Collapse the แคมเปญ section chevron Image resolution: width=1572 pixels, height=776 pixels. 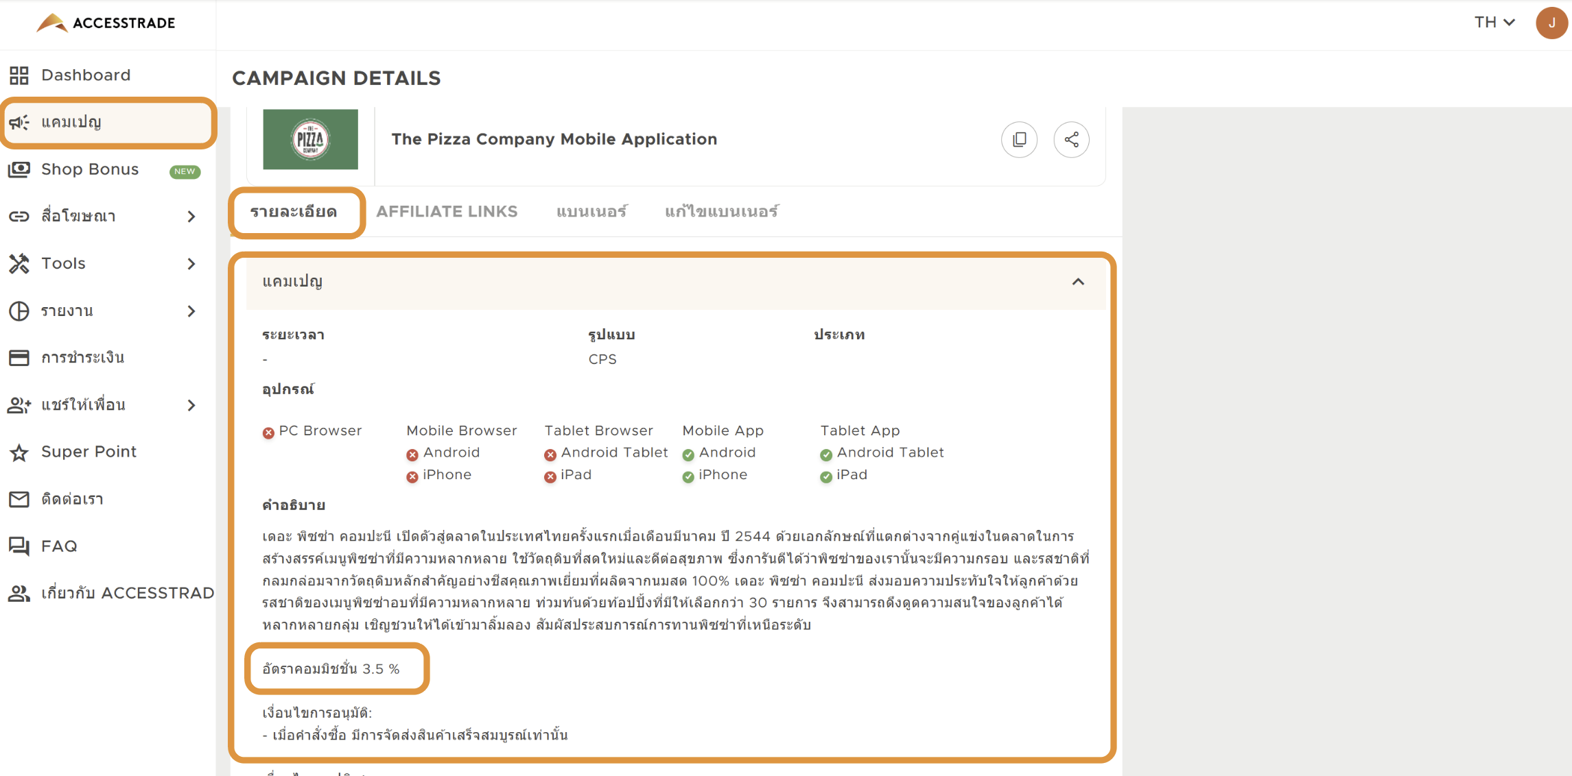coord(1078,282)
